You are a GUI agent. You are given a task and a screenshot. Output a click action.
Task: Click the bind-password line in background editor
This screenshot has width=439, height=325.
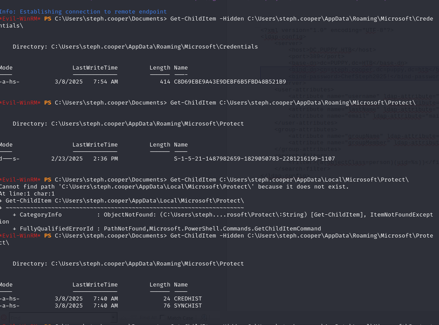(364, 77)
